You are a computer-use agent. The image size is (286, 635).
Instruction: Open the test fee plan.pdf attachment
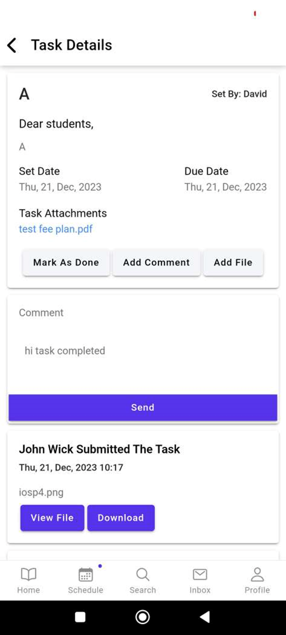tap(56, 229)
